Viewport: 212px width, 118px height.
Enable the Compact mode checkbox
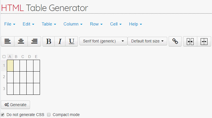tap(49, 115)
